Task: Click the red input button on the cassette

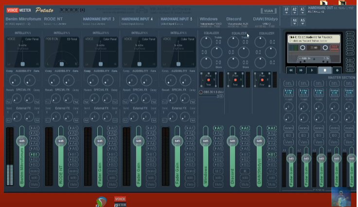Action: click(335, 48)
